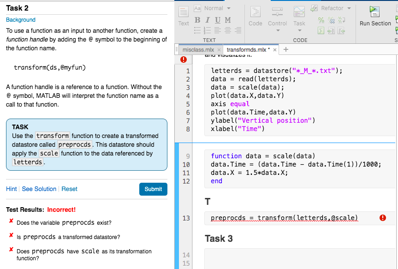Toggle italic text formatting

click(208, 20)
